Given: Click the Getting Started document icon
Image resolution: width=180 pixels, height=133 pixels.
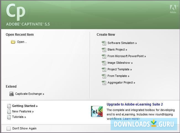Looking at the screenshot, I should (9, 106).
